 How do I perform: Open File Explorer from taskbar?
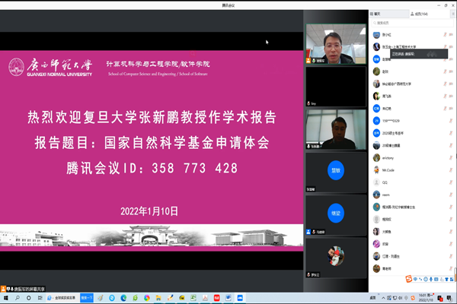pyautogui.click(x=158, y=298)
